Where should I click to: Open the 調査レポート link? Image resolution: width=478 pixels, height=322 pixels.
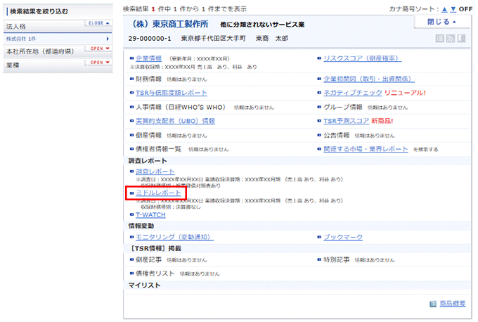coord(155,172)
